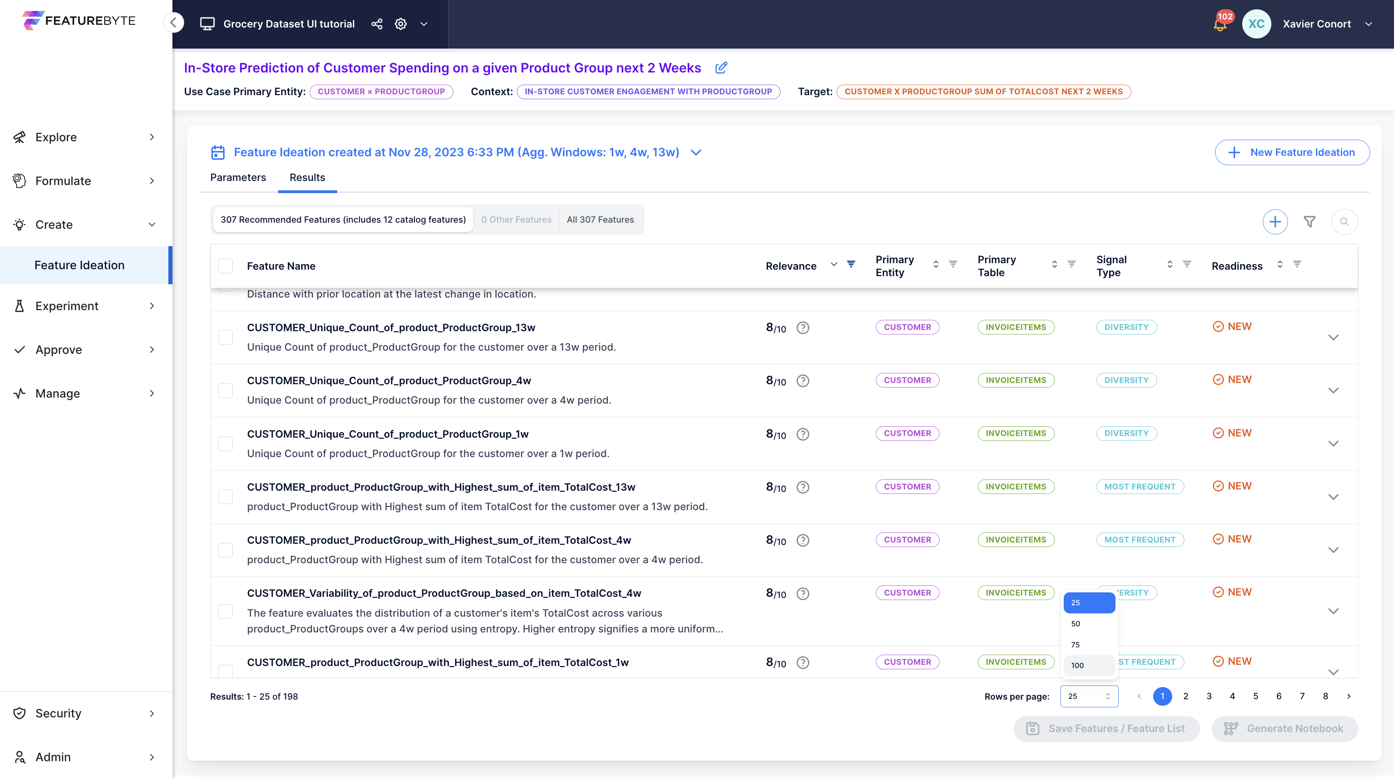This screenshot has height=779, width=1394.
Task: Show relevance help for Variability_of_product_ProductGroup row
Action: 803,593
